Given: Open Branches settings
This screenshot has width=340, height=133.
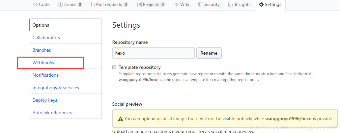Looking at the screenshot, I should [x=65, y=50].
